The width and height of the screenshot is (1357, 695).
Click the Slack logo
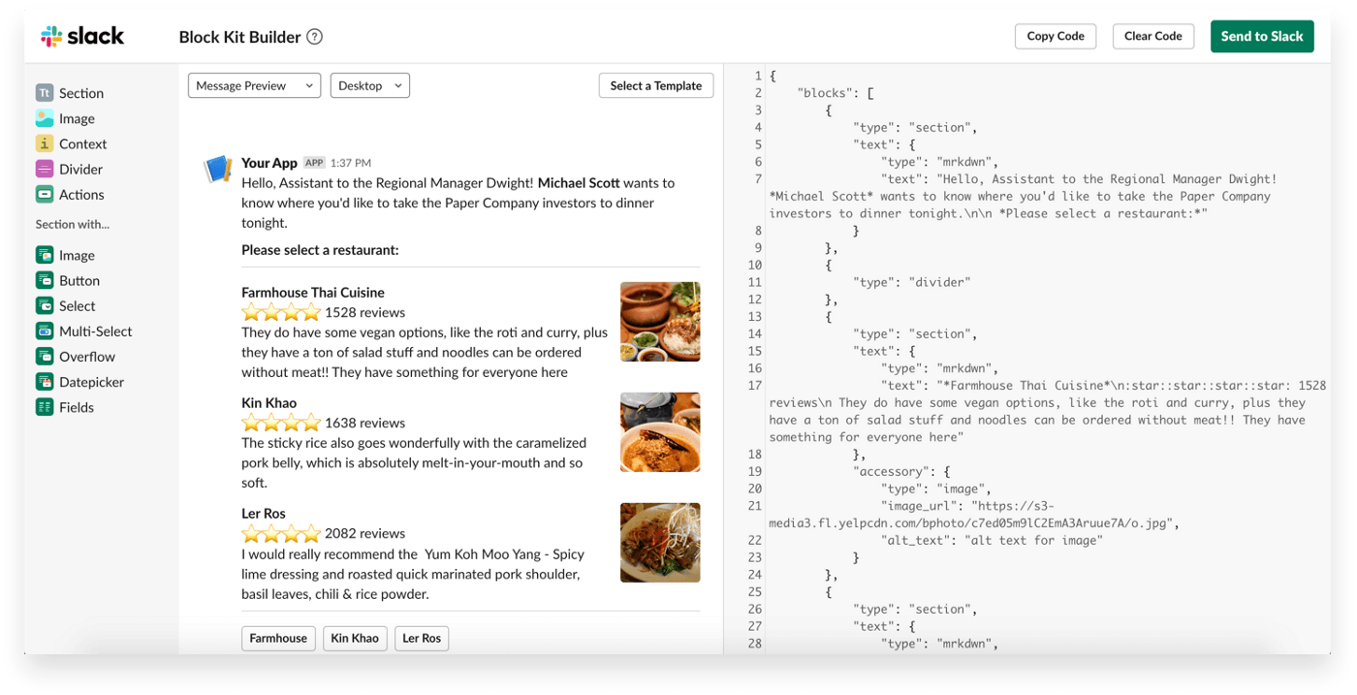[82, 37]
